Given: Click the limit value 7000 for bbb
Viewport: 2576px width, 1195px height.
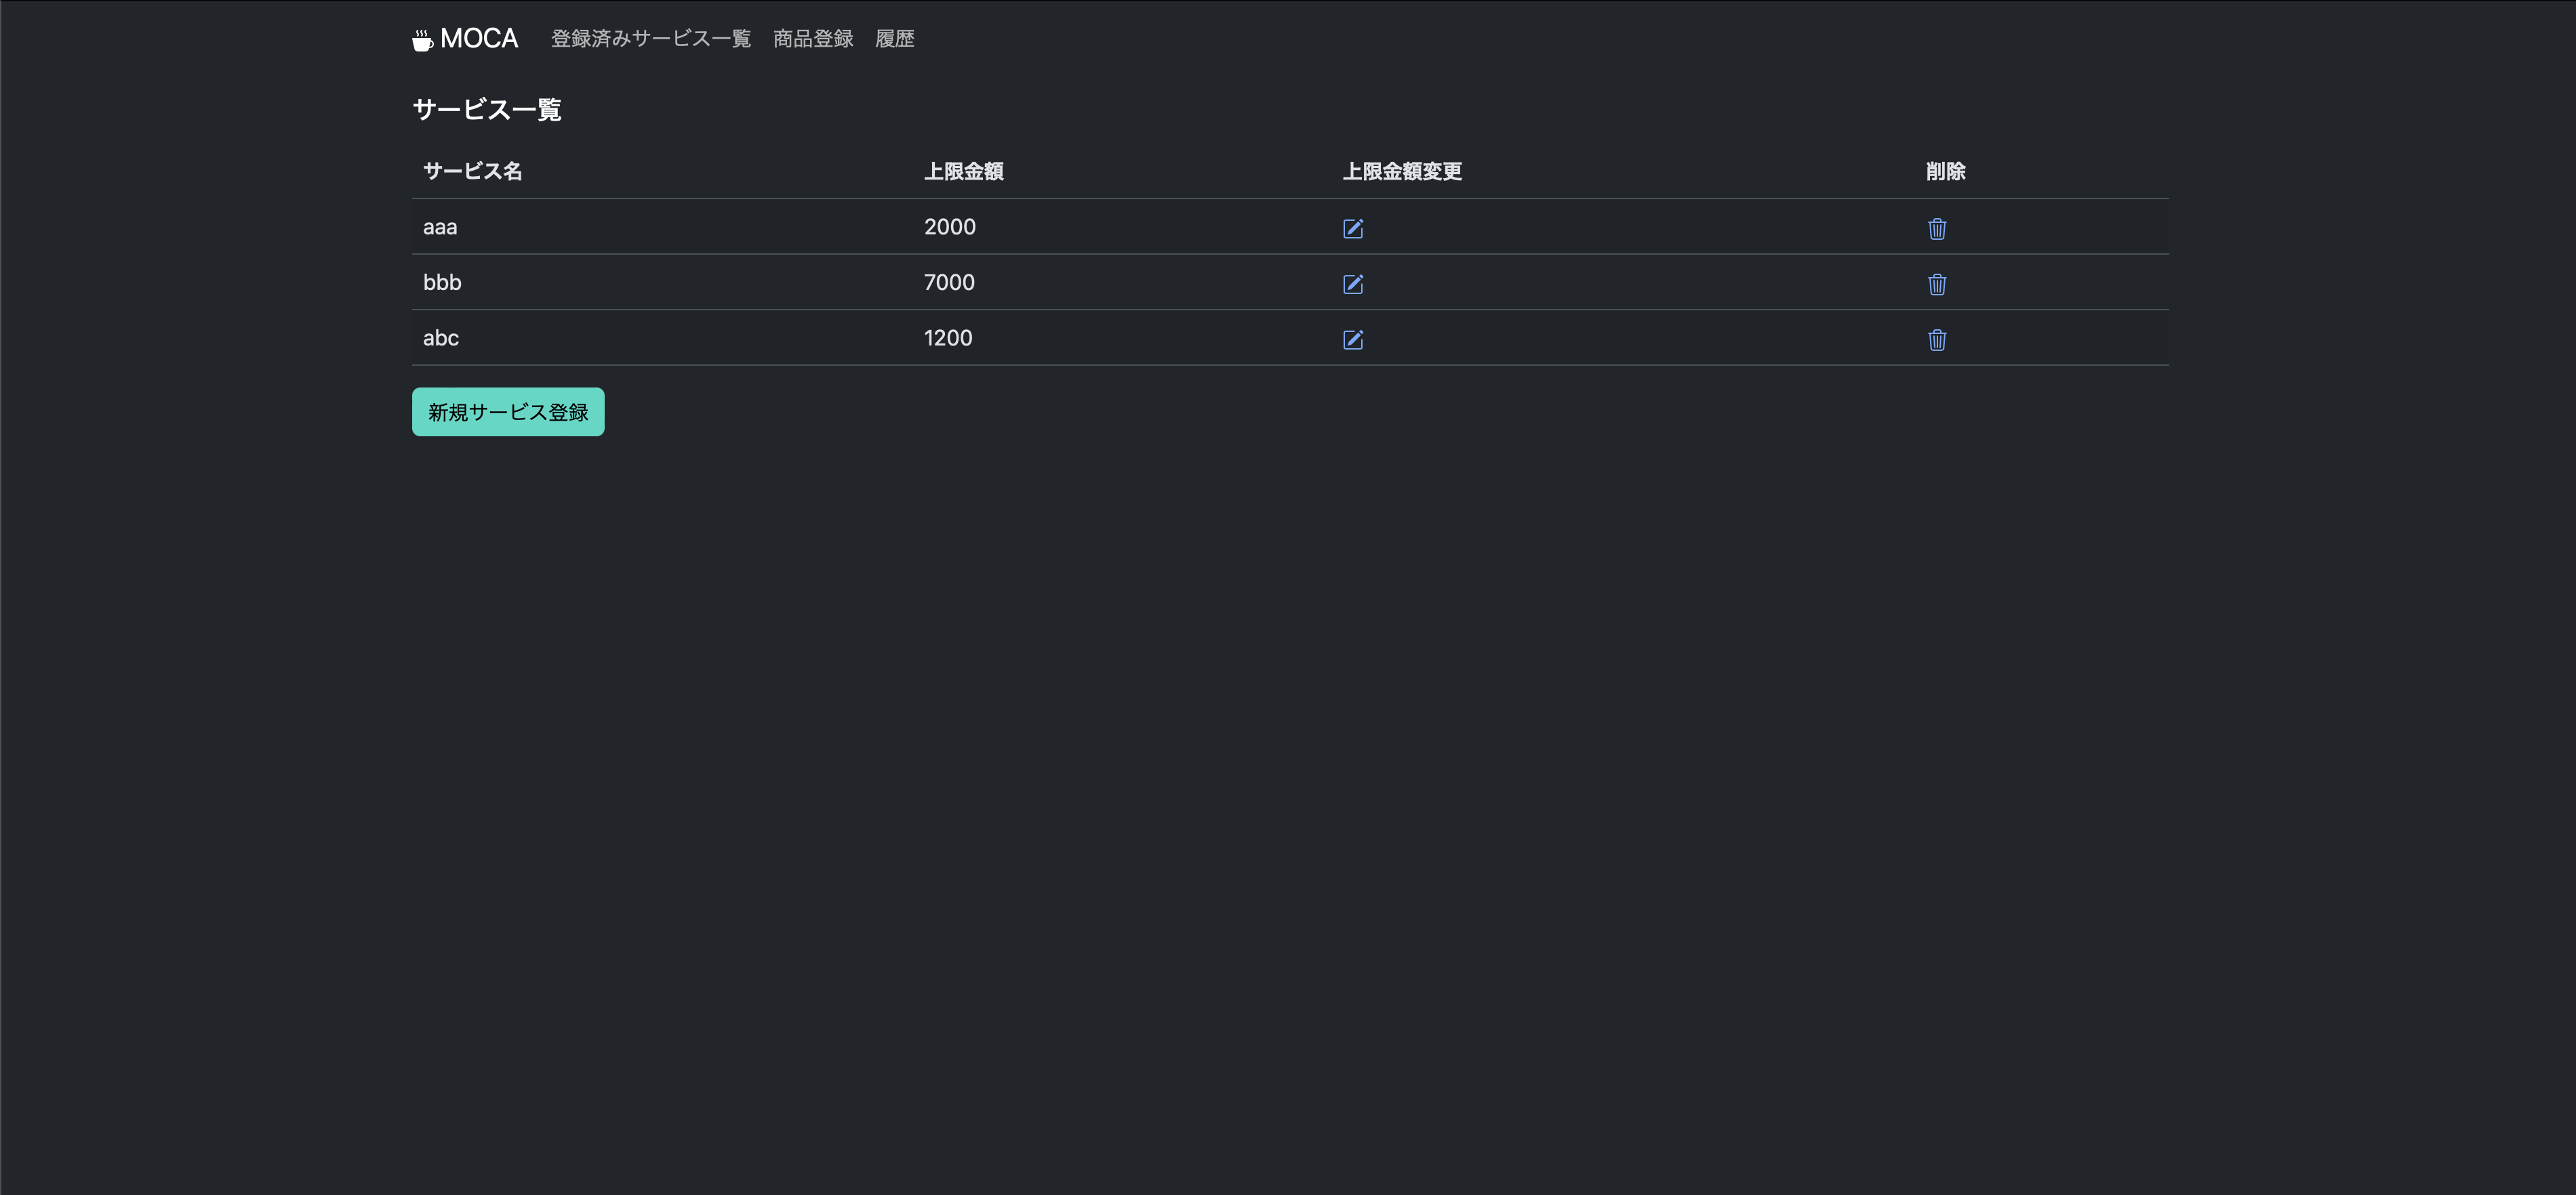Looking at the screenshot, I should coord(949,282).
